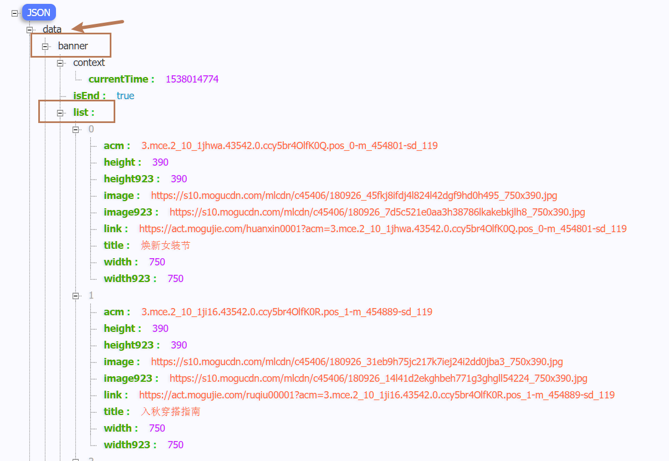Select the currentTime value 1538014774
The height and width of the screenshot is (461, 669).
(192, 79)
